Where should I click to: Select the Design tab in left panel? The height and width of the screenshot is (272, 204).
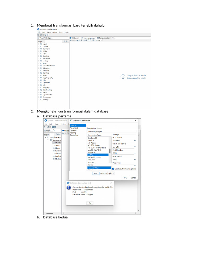(47, 38)
